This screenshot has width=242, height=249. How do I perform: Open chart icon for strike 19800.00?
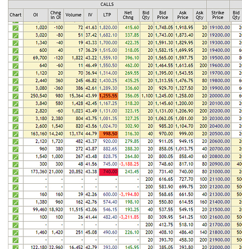pos(15,81)
